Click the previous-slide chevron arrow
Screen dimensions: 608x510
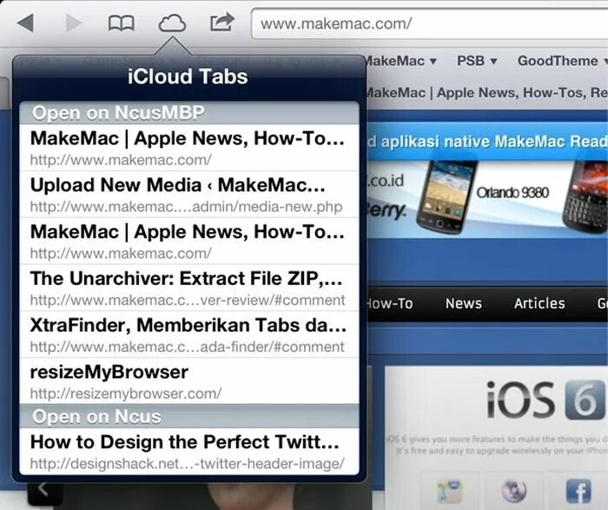click(43, 491)
